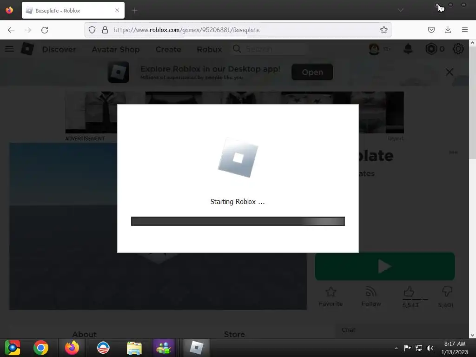Viewport: 476px width, 357px height.
Task: Open the Discover page
Action: (x=59, y=49)
